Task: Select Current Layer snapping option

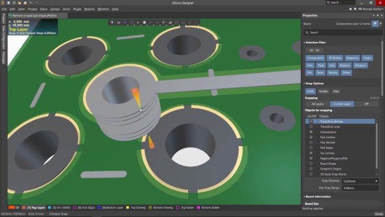Action: pyautogui.click(x=342, y=104)
